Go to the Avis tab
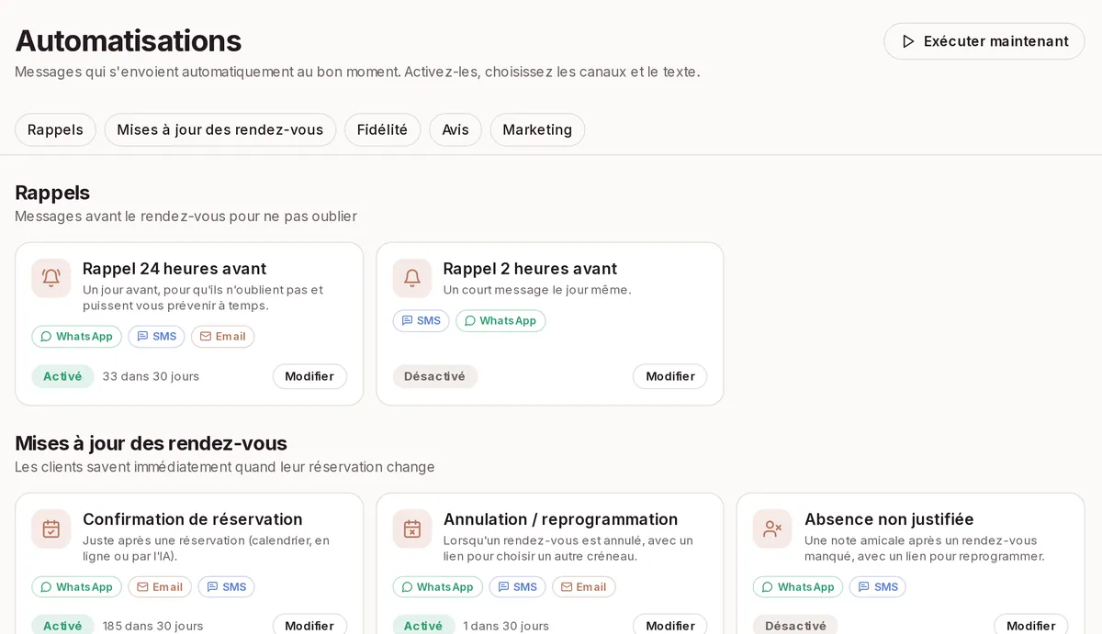The width and height of the screenshot is (1102, 634). tap(455, 129)
